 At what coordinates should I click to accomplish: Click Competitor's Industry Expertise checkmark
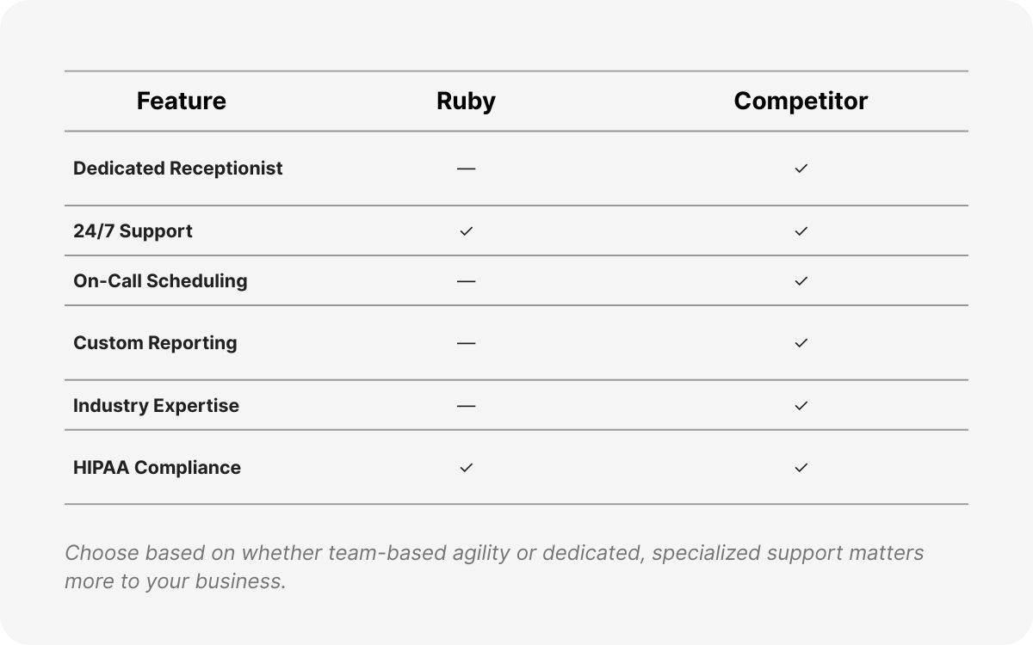801,406
